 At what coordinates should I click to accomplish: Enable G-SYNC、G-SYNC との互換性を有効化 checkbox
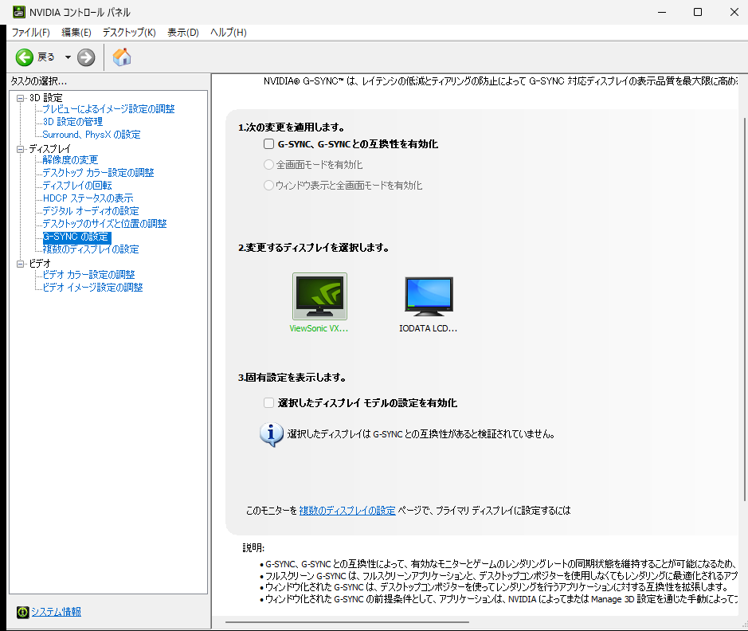coord(268,144)
